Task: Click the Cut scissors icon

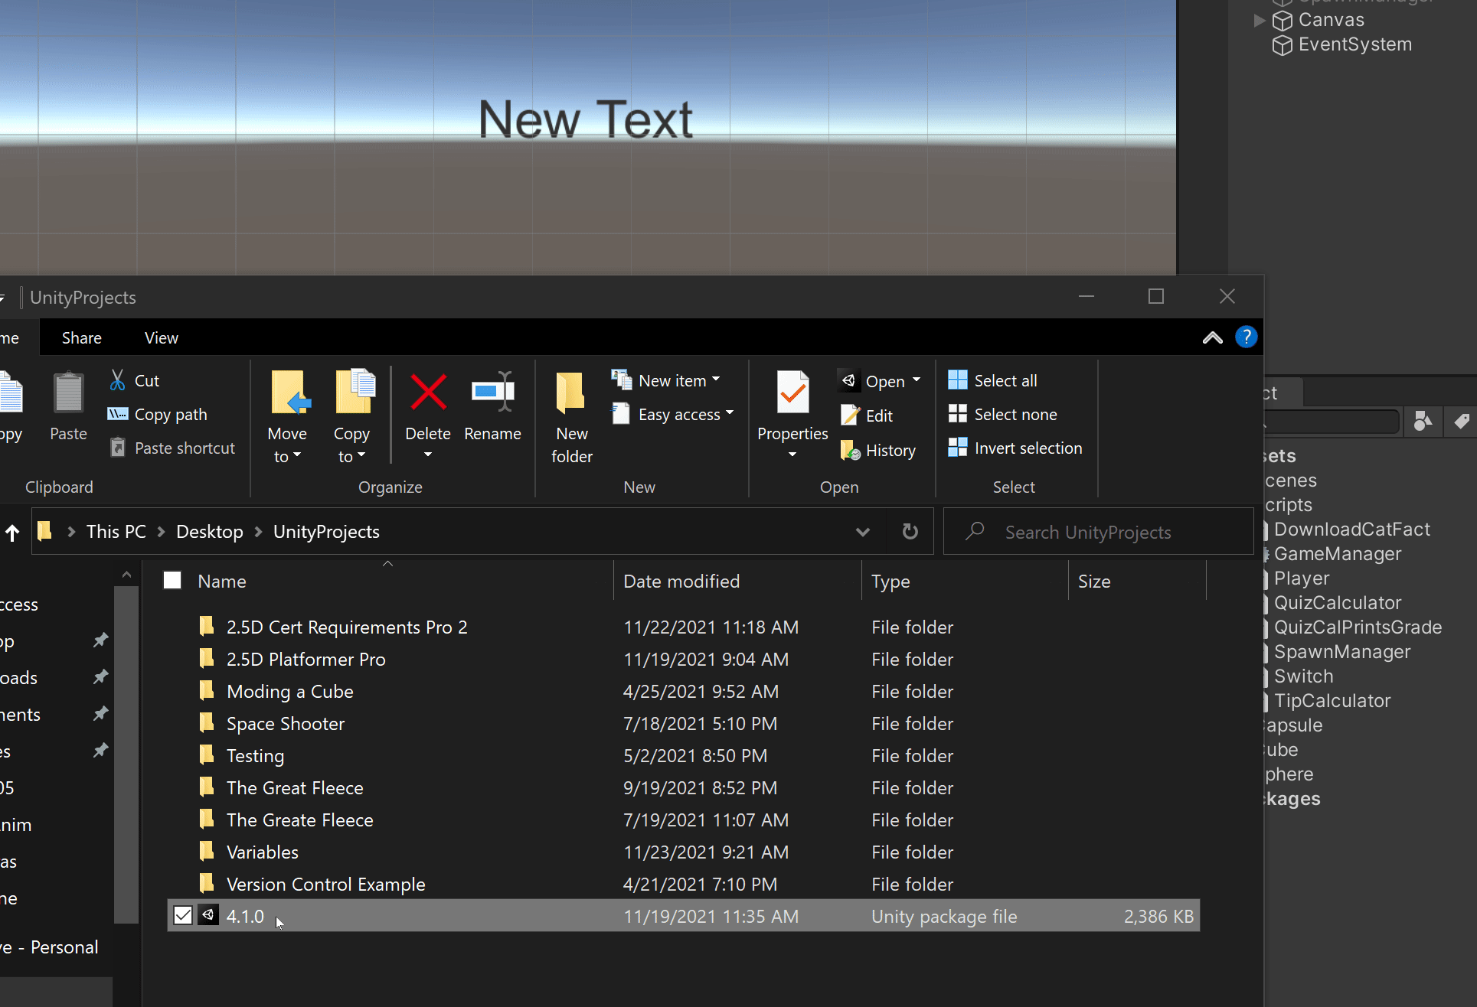Action: point(118,380)
